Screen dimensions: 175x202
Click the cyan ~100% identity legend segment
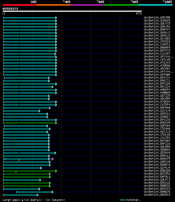pos(155,5)
